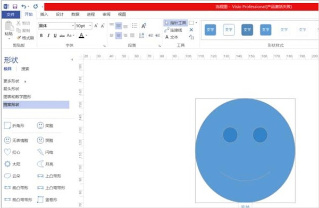Click the 复制 (Copy) button
Viewport: 319px width, 208px height.
click(23, 30)
